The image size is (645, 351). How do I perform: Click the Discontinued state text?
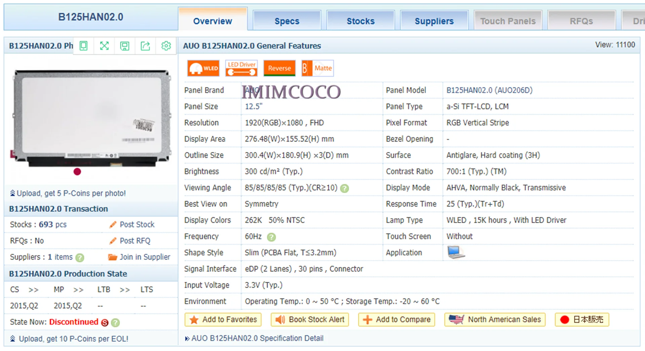pyautogui.click(x=74, y=322)
